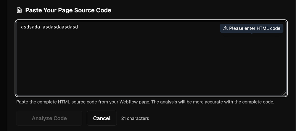The height and width of the screenshot is (131, 296).
Task: Cancel the source code analysis
Action: click(102, 118)
